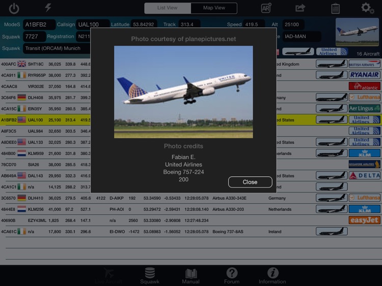The height and width of the screenshot is (286, 382).
Task: Open the clipboard icon in the top bar
Action: click(x=335, y=8)
